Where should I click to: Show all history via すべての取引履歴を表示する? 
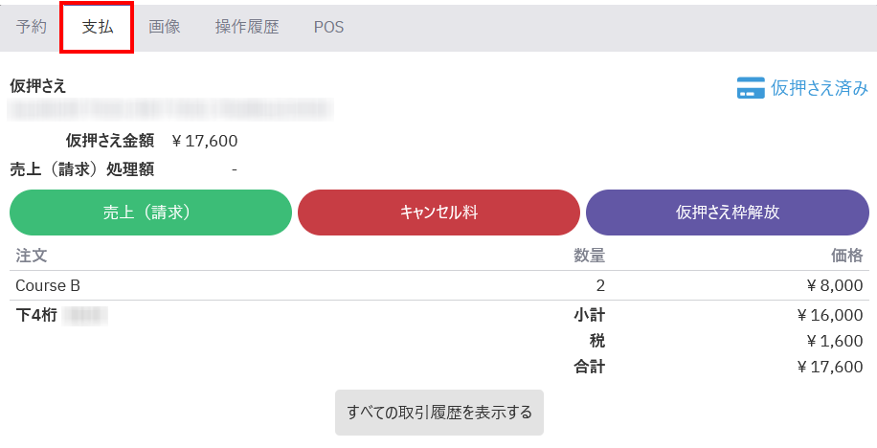439,413
